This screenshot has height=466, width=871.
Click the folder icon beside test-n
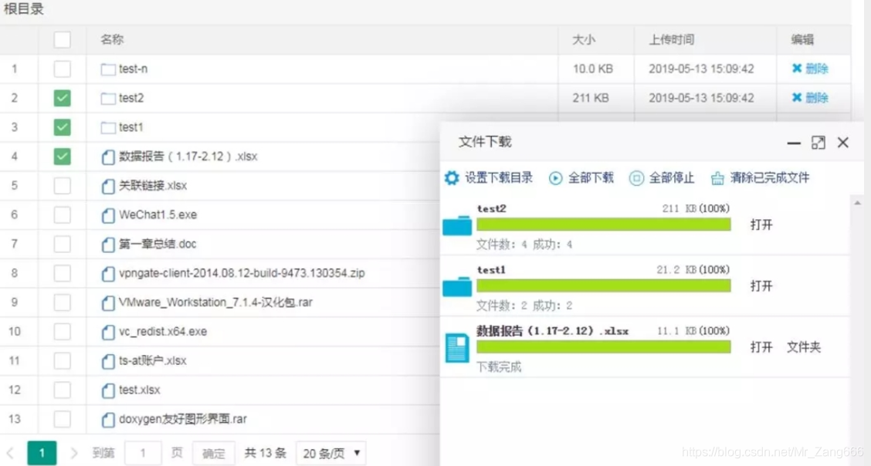click(108, 69)
